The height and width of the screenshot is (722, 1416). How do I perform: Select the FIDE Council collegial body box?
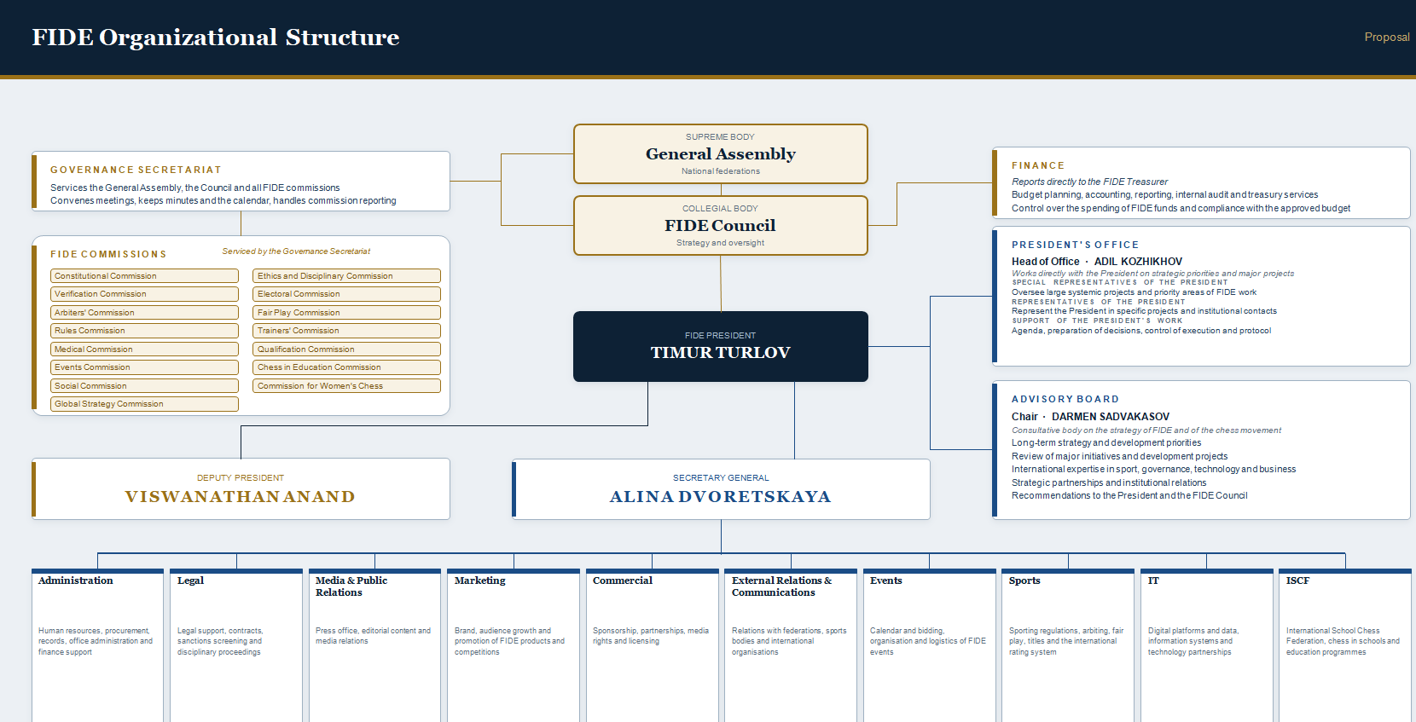[x=721, y=225]
